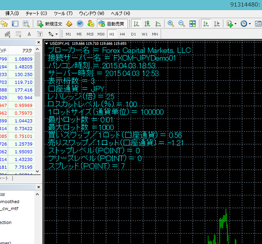Click the 新規注文 new order button
The width and height of the screenshot is (262, 244).
click(49, 24)
